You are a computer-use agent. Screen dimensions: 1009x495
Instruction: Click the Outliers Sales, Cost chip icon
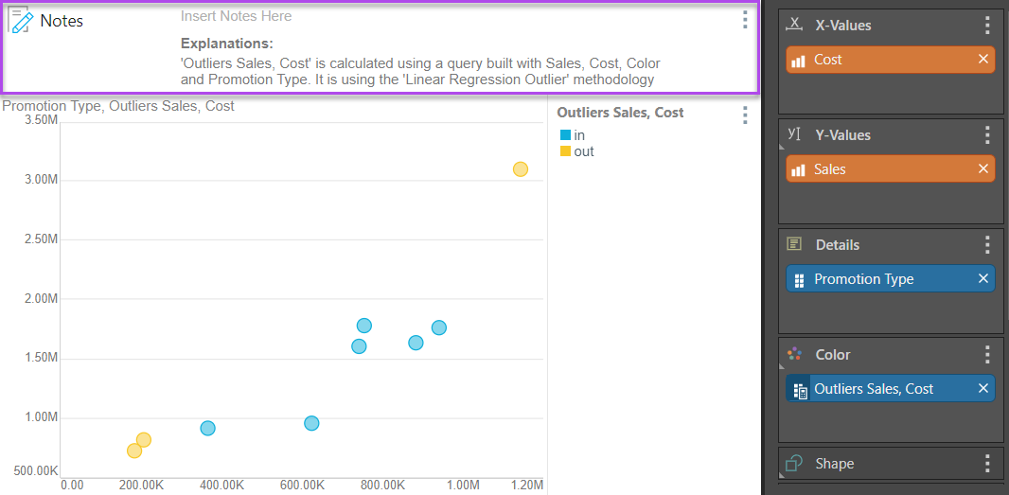(x=800, y=389)
